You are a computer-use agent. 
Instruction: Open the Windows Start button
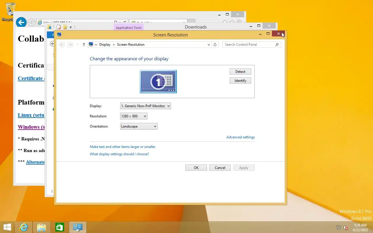[7, 227]
